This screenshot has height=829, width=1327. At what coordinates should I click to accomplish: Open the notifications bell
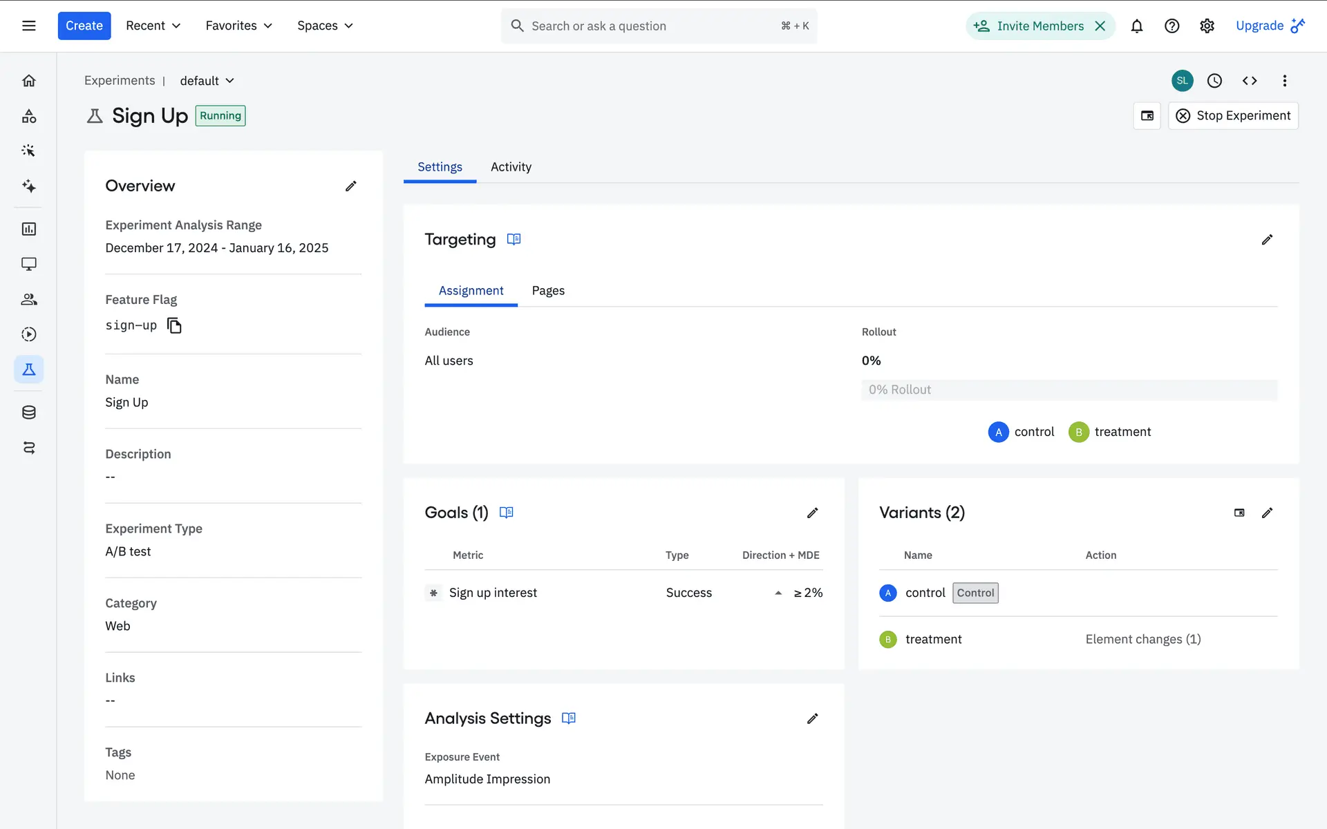click(x=1136, y=26)
